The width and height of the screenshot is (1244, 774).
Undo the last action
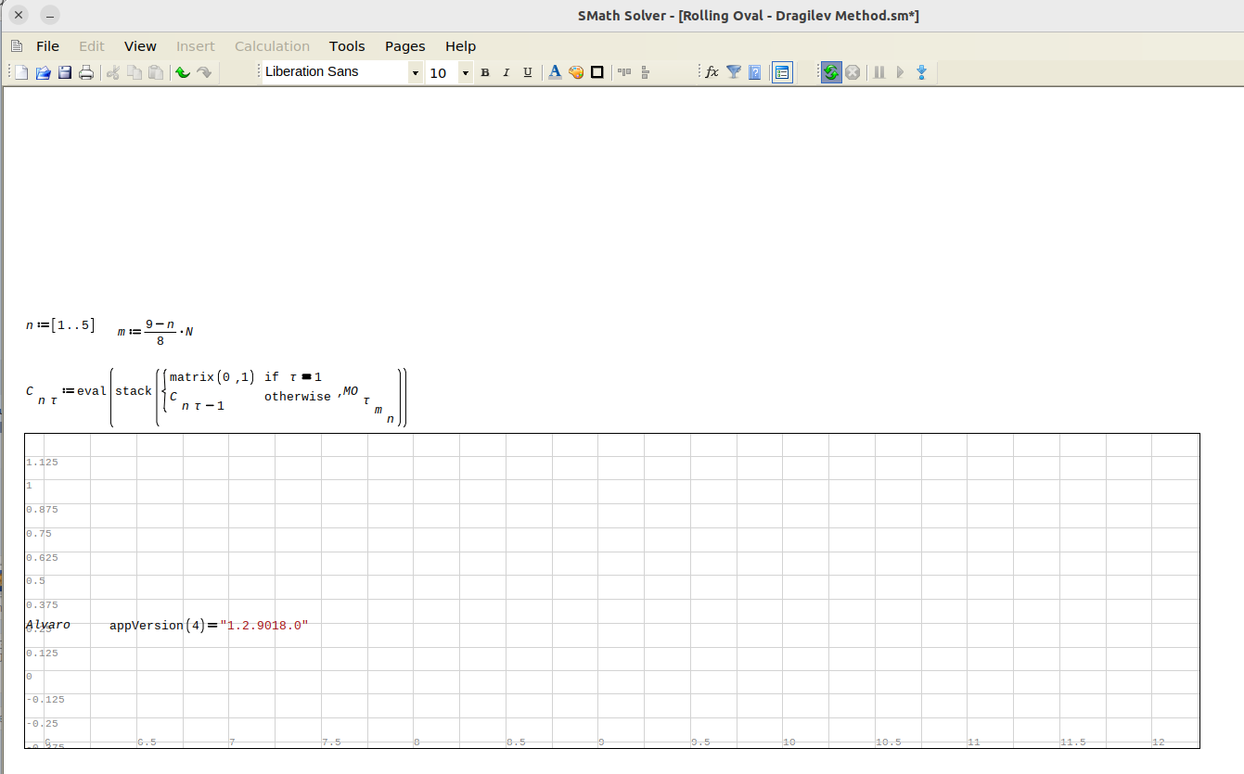tap(183, 72)
